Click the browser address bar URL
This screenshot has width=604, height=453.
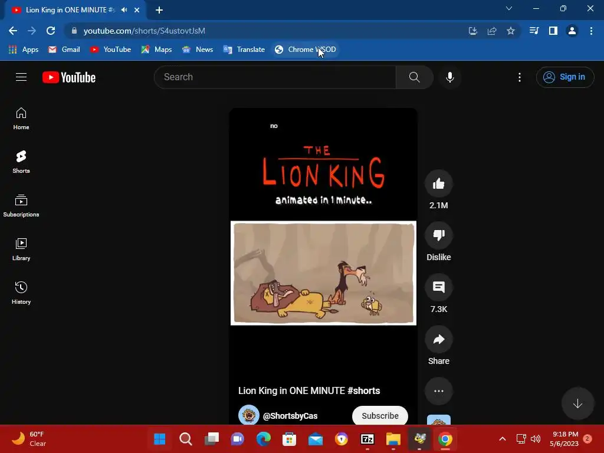point(145,31)
